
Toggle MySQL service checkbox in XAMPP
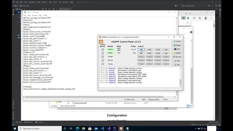[x=103, y=53]
